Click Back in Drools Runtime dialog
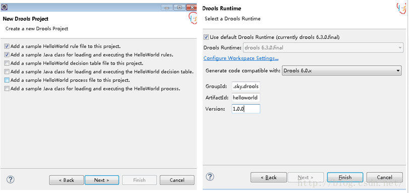This screenshot has width=409, height=193. [x=269, y=177]
